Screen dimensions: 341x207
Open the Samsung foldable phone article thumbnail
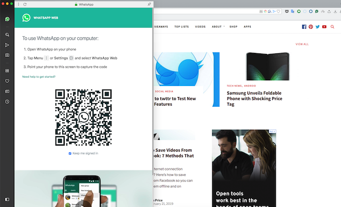click(268, 66)
